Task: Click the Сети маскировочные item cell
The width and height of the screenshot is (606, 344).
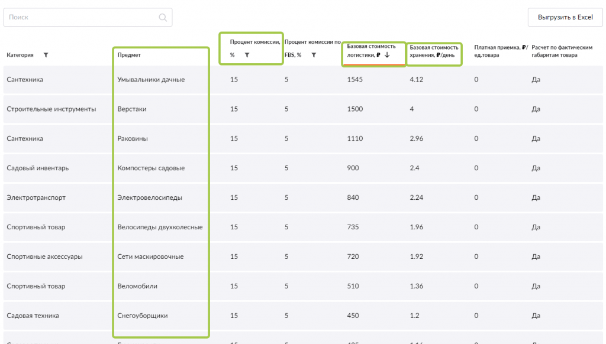Action: click(150, 257)
